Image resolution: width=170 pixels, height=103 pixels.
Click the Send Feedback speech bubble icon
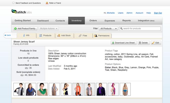[x=13, y=3]
